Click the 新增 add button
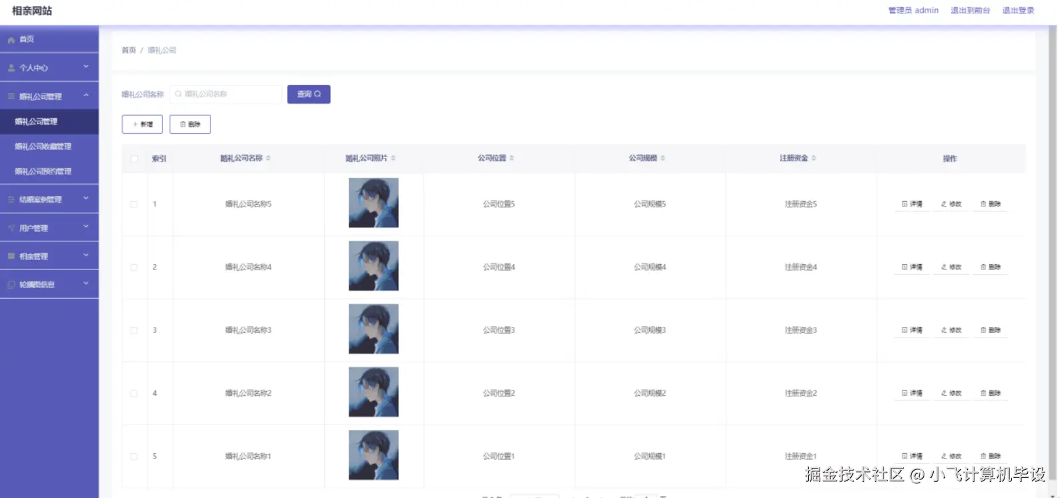This screenshot has width=1060, height=498. point(142,124)
